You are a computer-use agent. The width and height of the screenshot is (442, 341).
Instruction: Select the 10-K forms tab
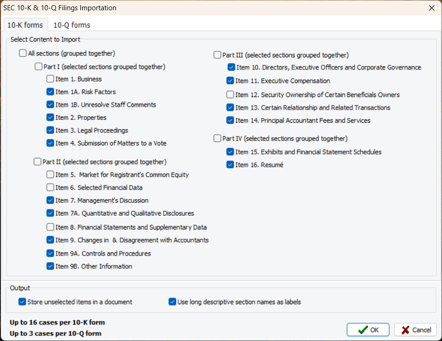pyautogui.click(x=25, y=25)
